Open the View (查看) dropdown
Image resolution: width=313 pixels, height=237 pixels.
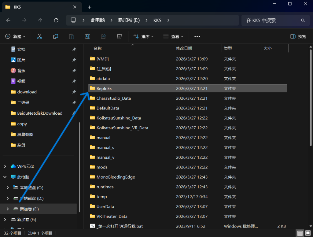pos(173,36)
